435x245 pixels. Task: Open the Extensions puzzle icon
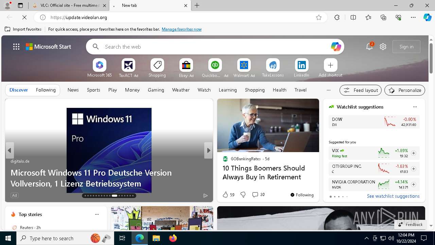(337, 17)
